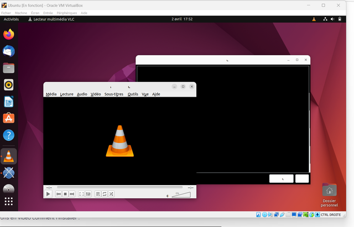Toggle VLC remaining time label
The image size is (354, 227).
(190, 188)
